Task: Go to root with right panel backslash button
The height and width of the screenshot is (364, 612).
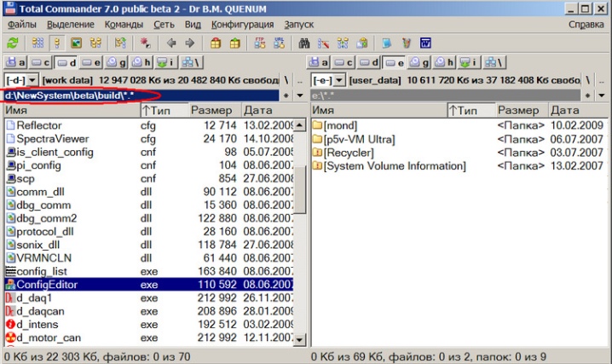Action: pyautogui.click(x=588, y=80)
